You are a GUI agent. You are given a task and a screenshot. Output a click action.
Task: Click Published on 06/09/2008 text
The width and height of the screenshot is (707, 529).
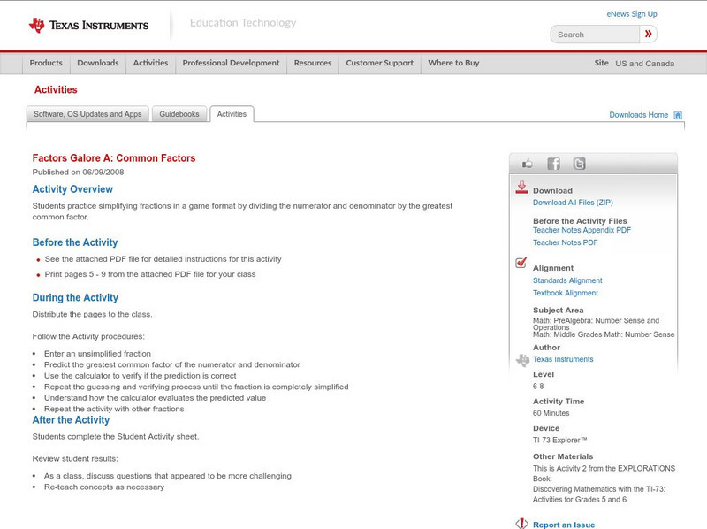(x=78, y=172)
